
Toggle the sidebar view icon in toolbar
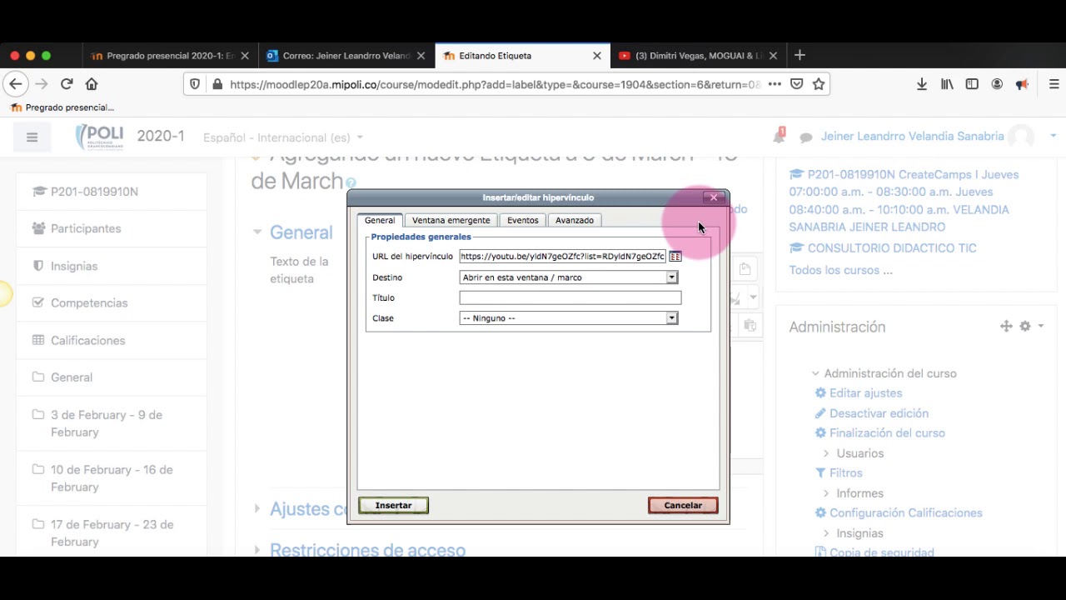972,84
